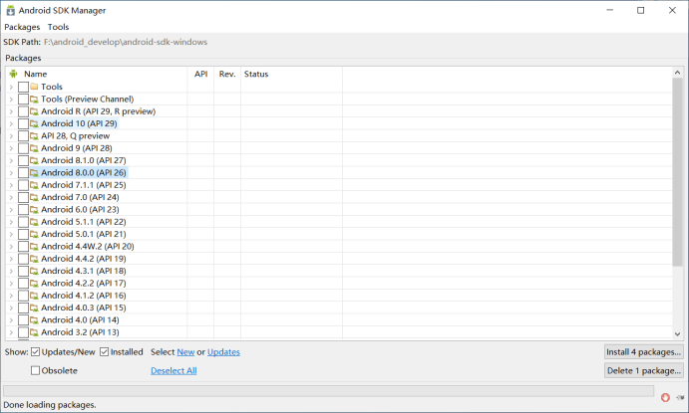Toggle the Updates/New checkbox
Screen dimensions: 689x413
tap(36, 352)
